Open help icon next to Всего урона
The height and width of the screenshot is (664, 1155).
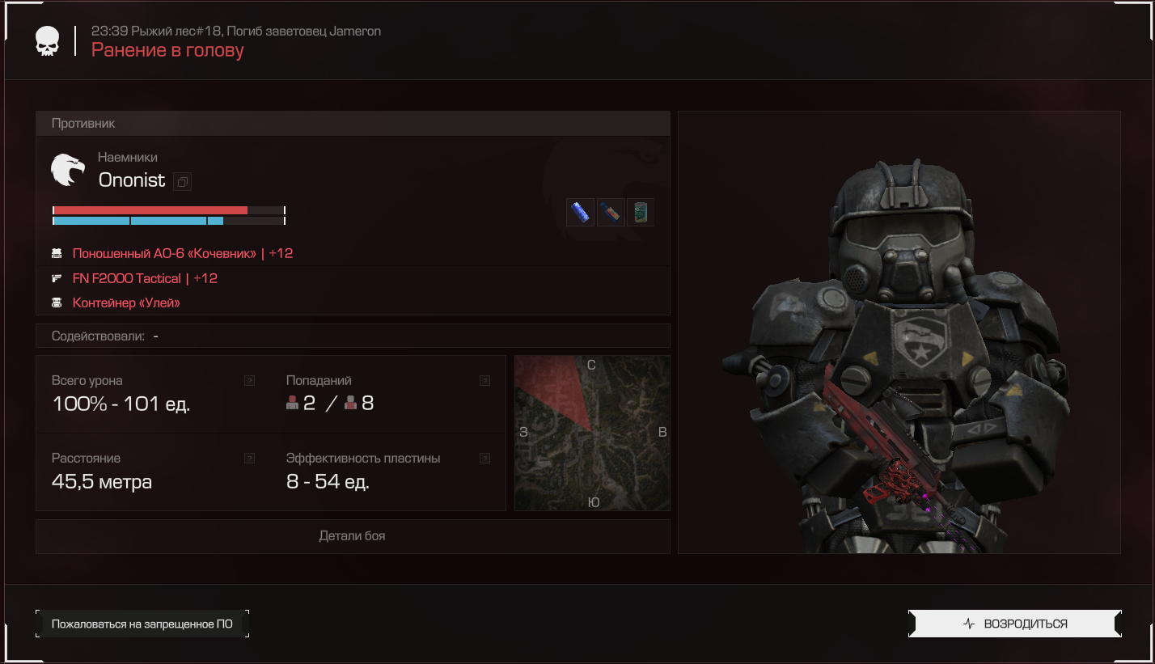click(249, 380)
